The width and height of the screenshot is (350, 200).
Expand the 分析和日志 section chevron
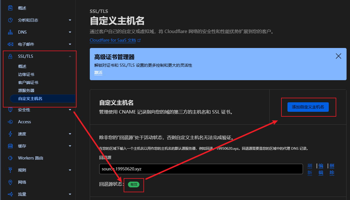point(70,20)
